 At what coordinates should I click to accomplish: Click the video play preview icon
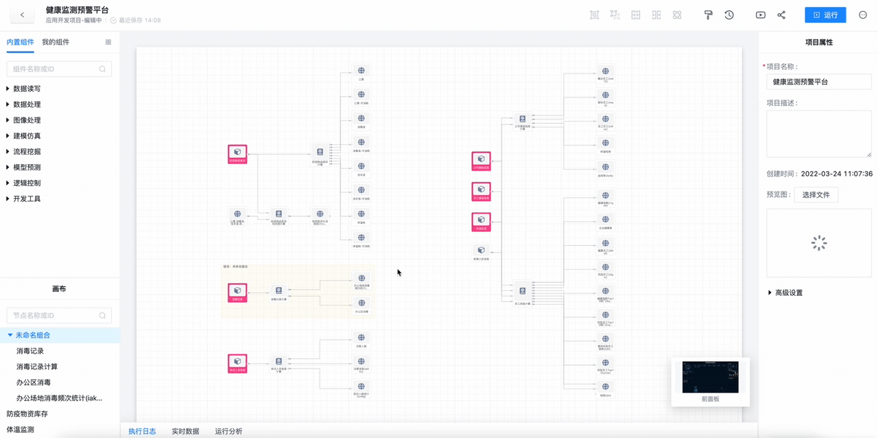[x=761, y=15]
